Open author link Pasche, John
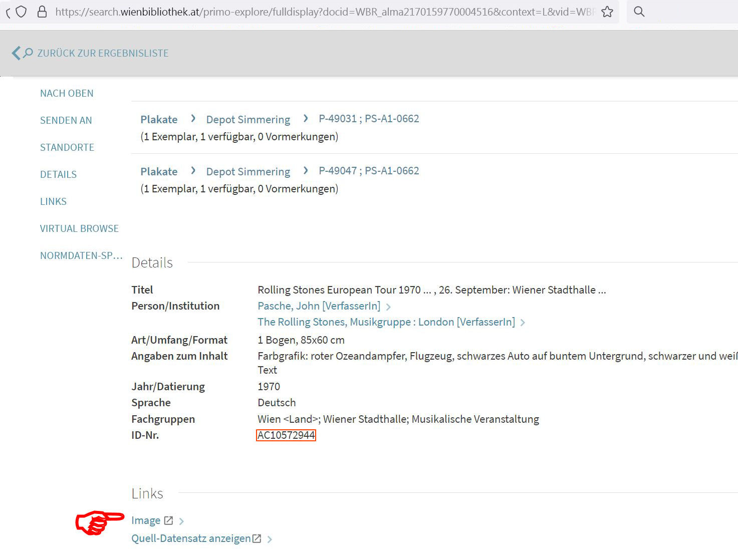Viewport: 738px width, 552px height. (319, 306)
